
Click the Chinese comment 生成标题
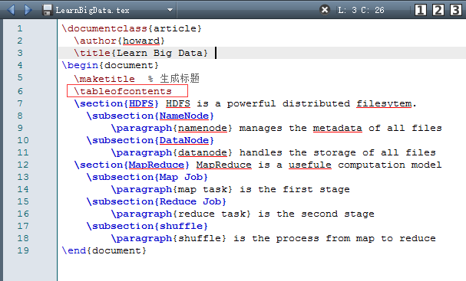(x=180, y=79)
